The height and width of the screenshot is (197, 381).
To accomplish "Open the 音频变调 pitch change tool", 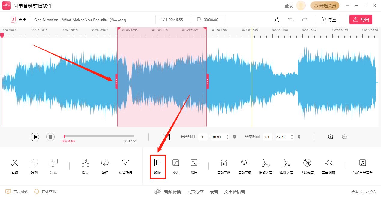I will (224, 166).
